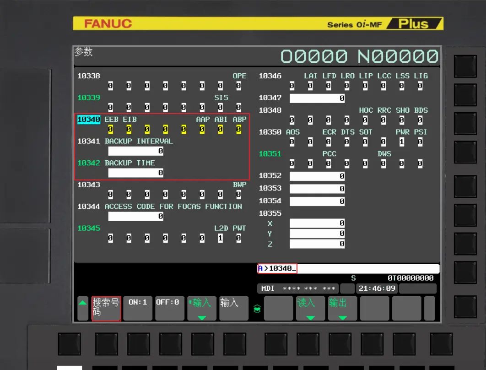Toggle the HOC bit of parameter 10348
The image size is (486, 370).
365,120
